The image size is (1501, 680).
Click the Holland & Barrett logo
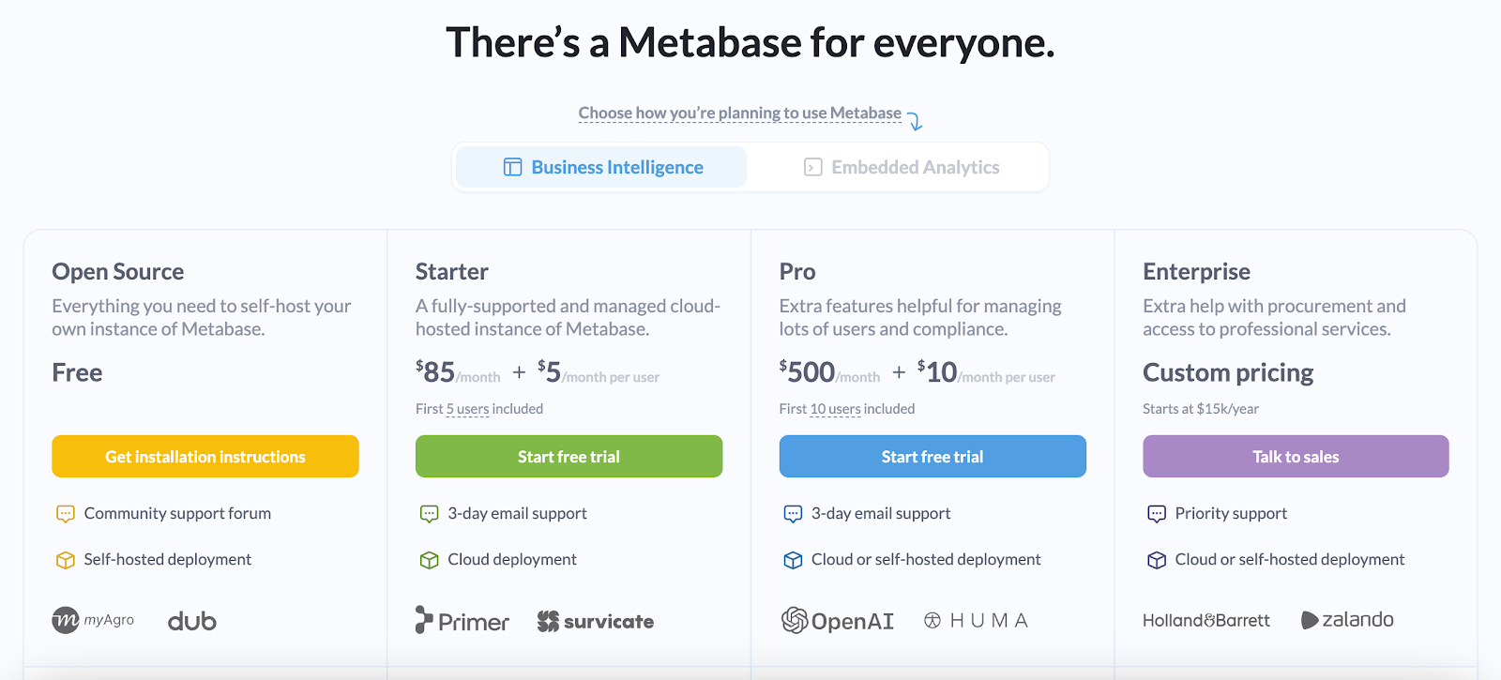[1206, 621]
